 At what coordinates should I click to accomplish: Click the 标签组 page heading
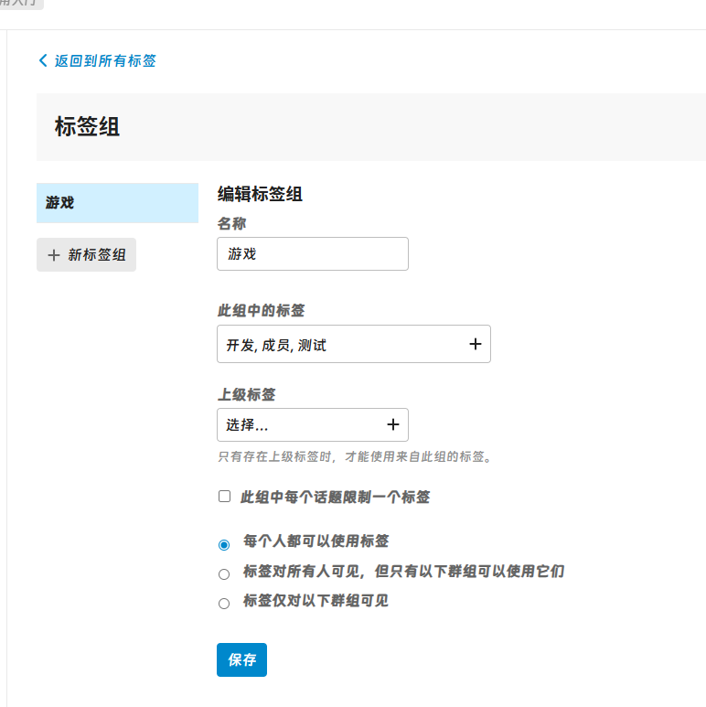(88, 126)
